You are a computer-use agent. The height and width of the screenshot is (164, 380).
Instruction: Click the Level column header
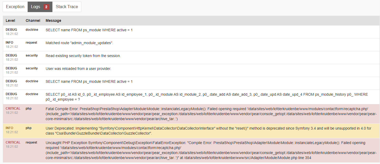click(11, 20)
